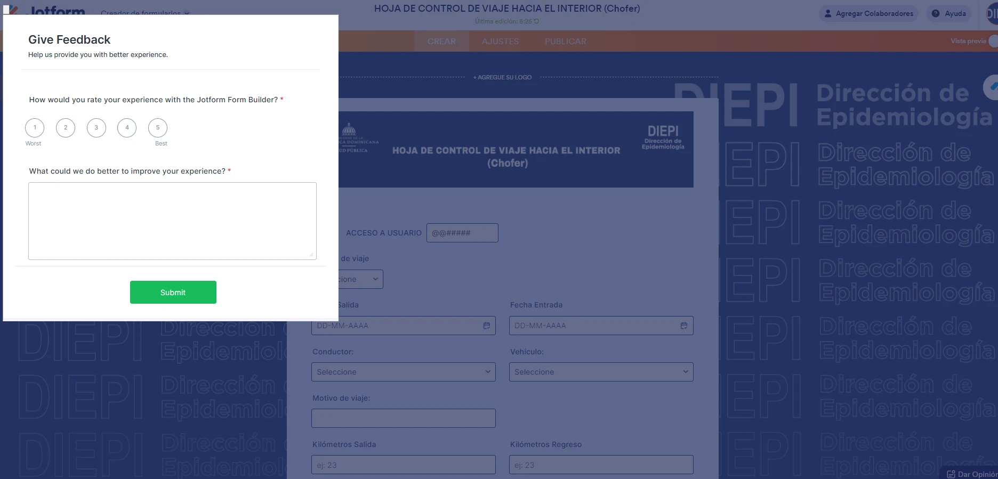
Task: Open the CREAR tab
Action: point(441,42)
